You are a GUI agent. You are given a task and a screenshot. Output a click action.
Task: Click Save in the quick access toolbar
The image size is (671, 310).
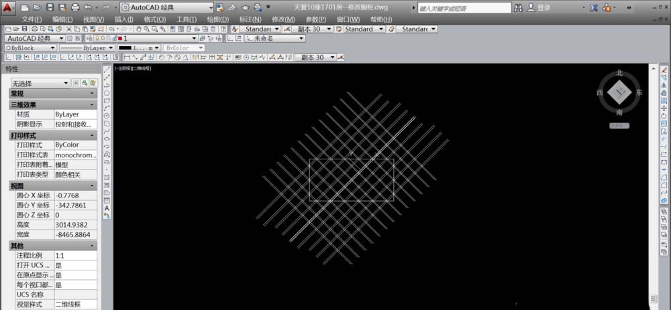point(50,7)
